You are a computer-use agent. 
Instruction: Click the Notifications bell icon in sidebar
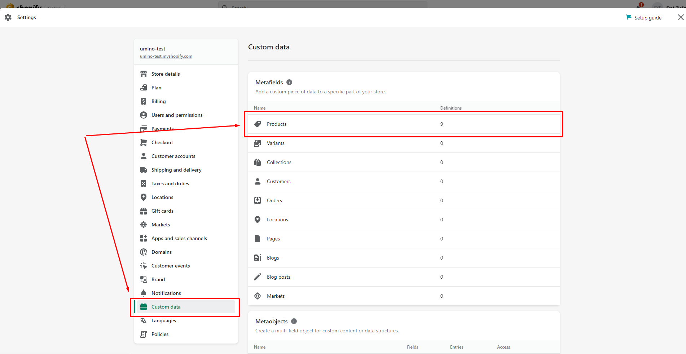pyautogui.click(x=144, y=293)
